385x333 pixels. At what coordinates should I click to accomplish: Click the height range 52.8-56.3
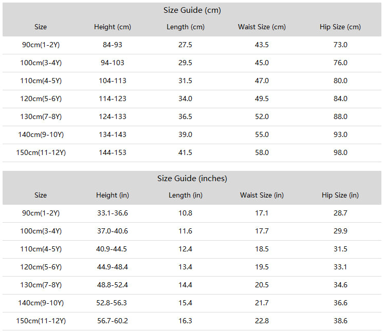(112, 303)
